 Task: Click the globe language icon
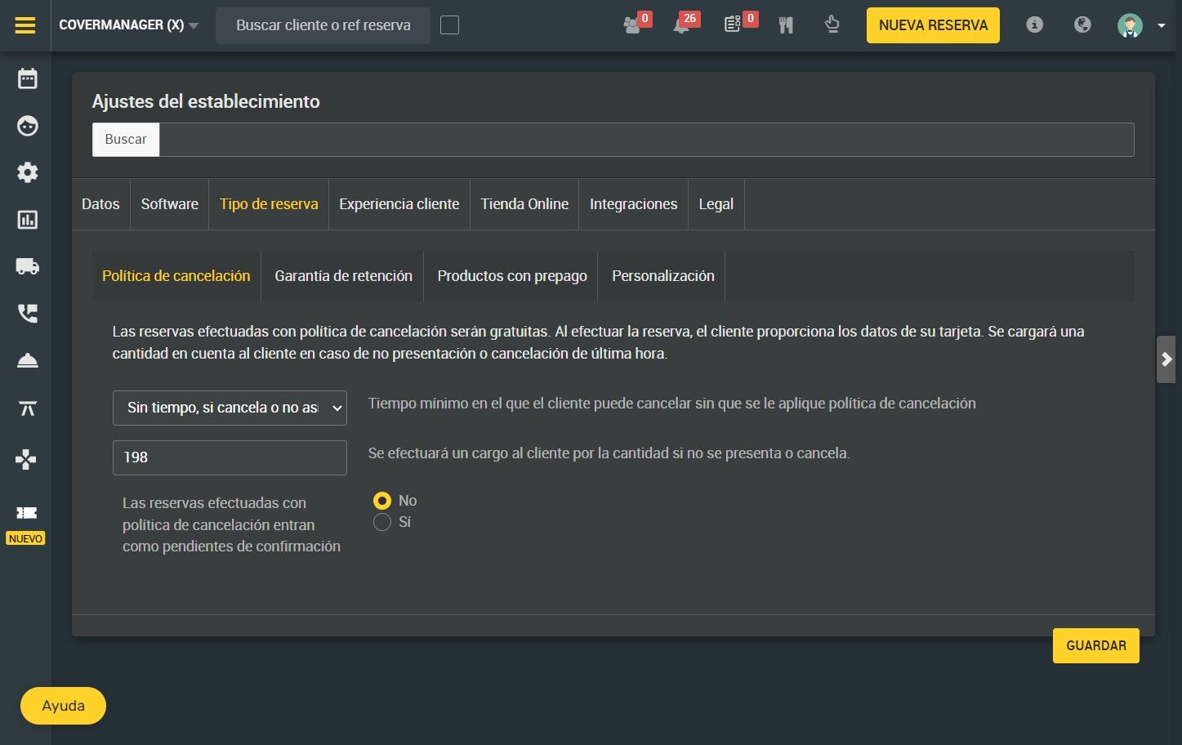pos(1082,25)
